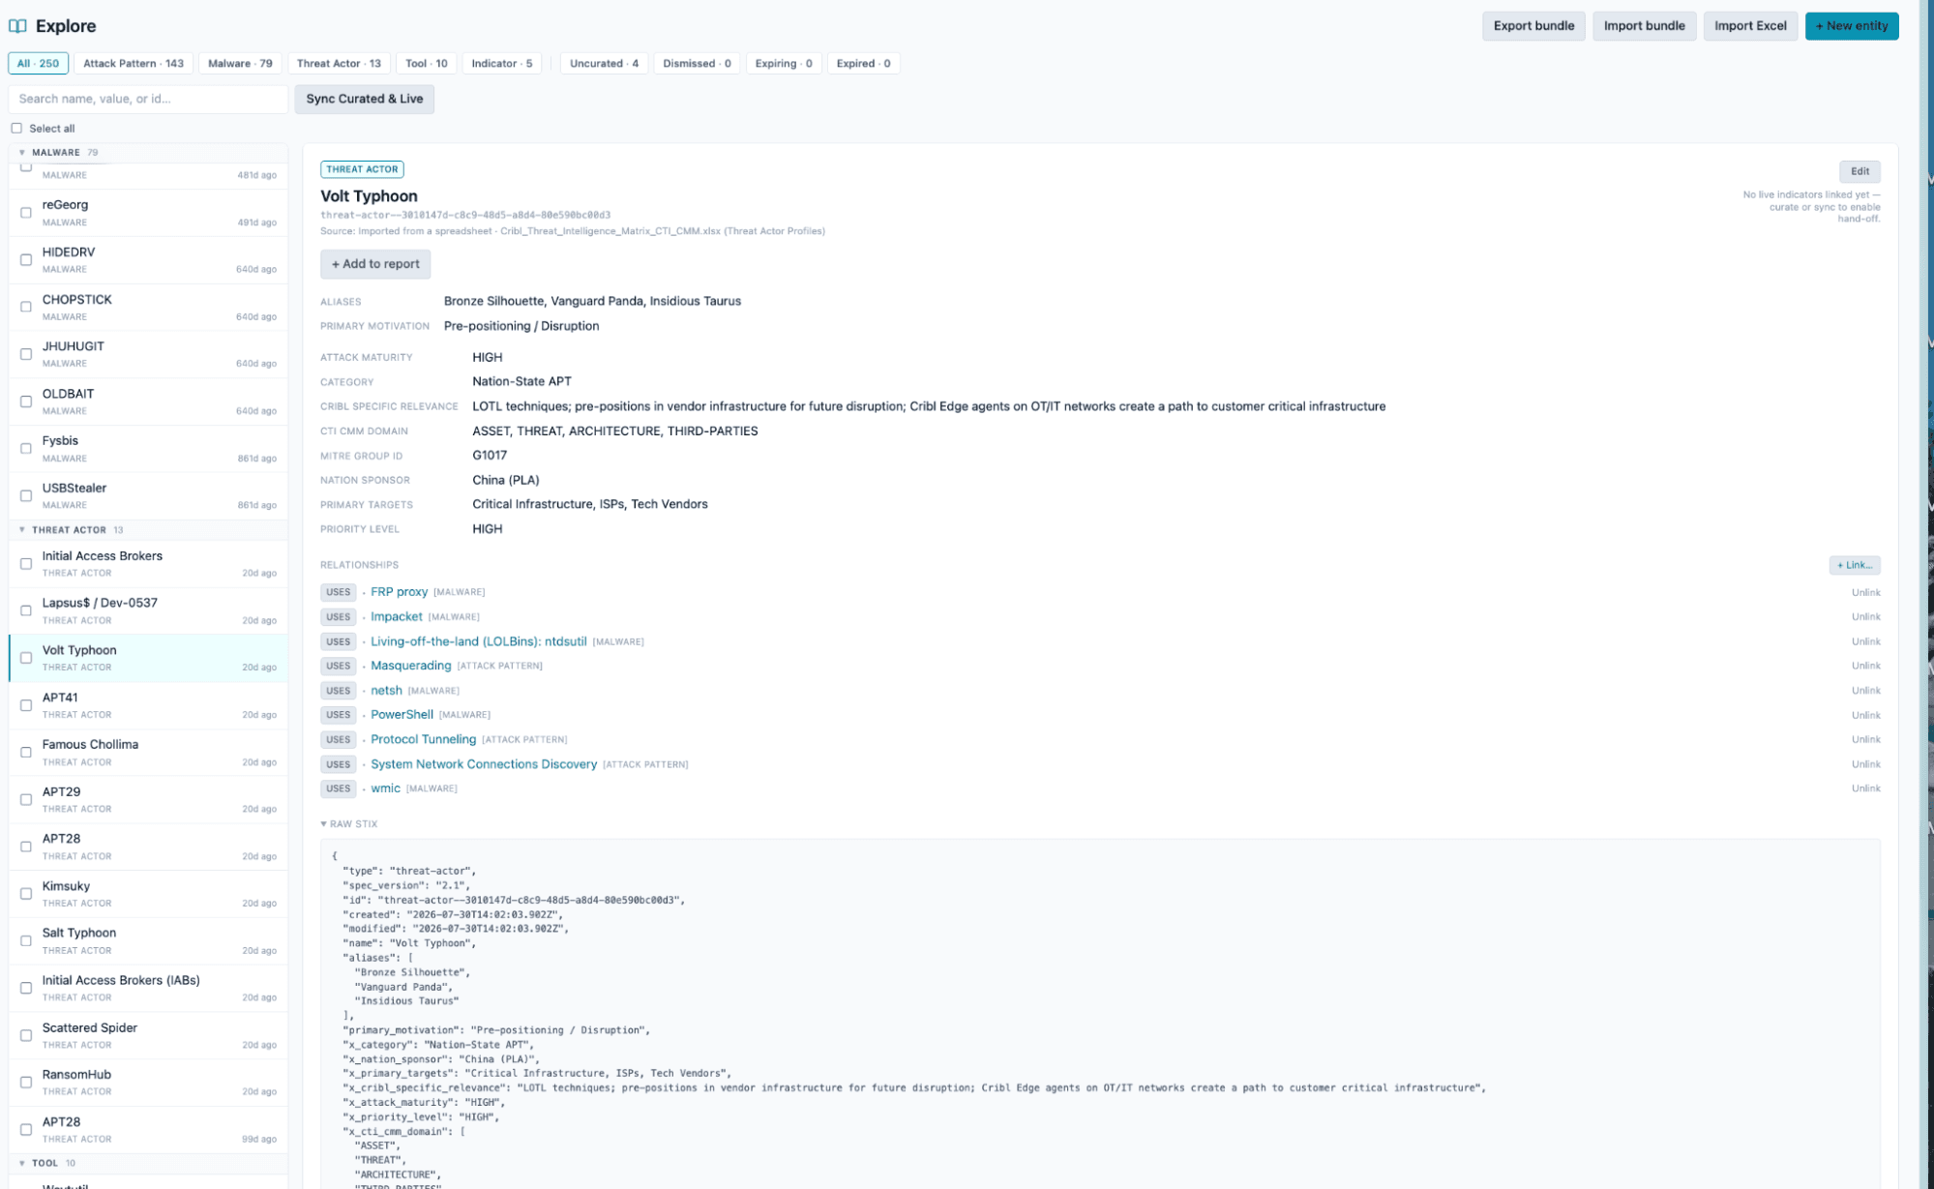The height and width of the screenshot is (1189, 1934).
Task: Click Sync Curated & Live
Action: click(x=365, y=99)
